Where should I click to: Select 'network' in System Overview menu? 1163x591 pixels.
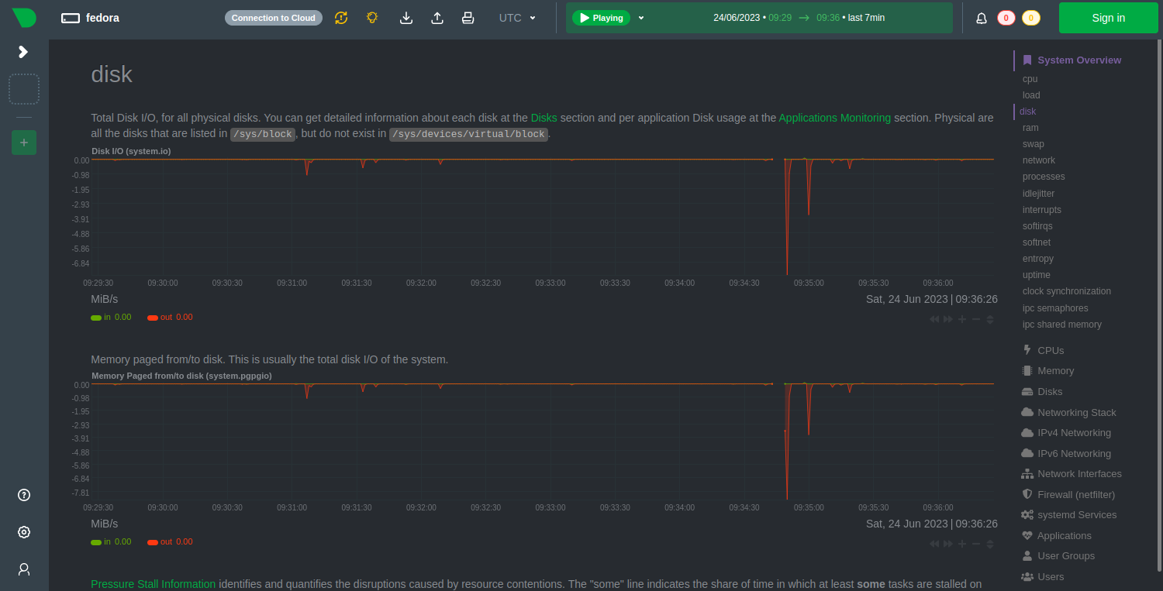click(1038, 160)
